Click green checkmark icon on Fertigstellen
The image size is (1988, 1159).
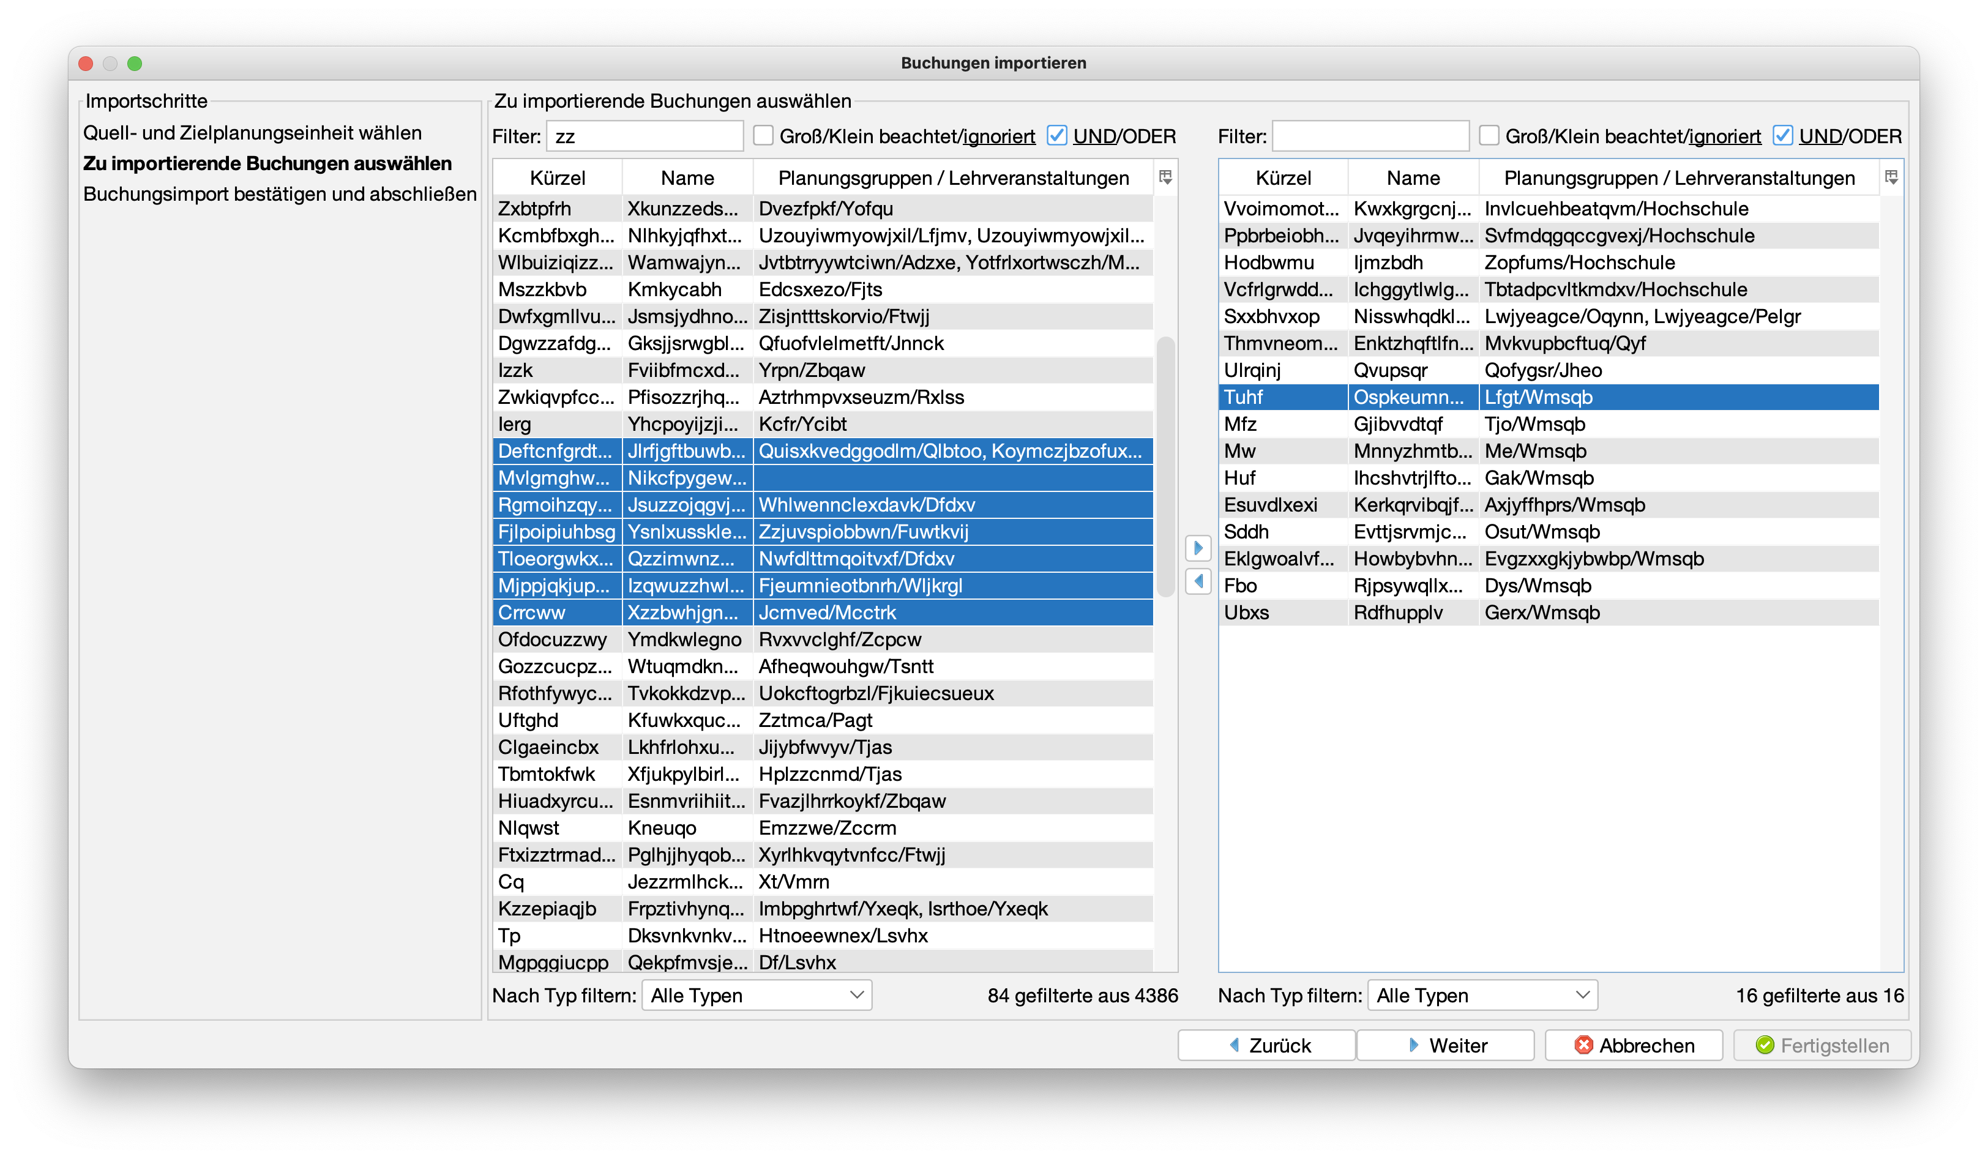click(1765, 1045)
